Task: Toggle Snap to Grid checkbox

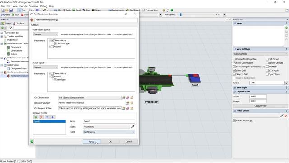Action: pos(234,74)
